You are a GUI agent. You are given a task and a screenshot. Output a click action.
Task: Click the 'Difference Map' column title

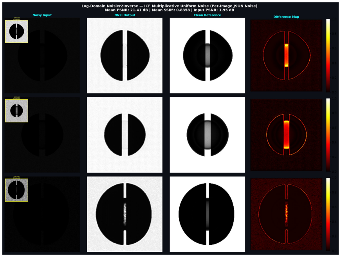click(x=286, y=17)
